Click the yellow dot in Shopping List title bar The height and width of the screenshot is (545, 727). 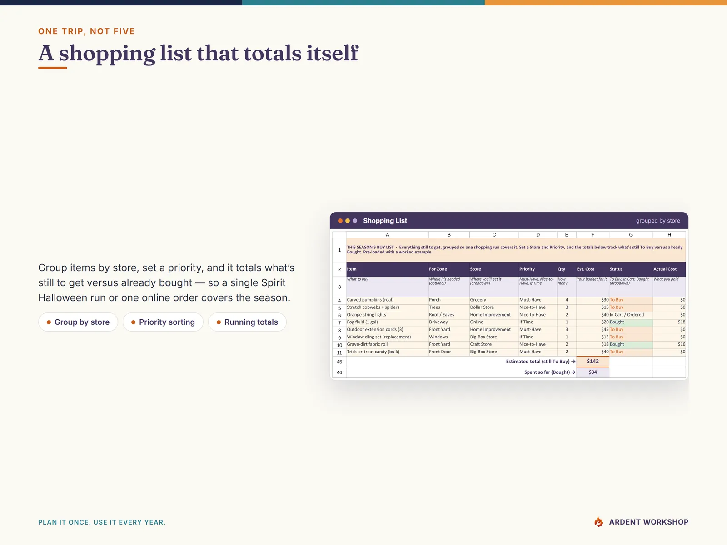point(348,221)
